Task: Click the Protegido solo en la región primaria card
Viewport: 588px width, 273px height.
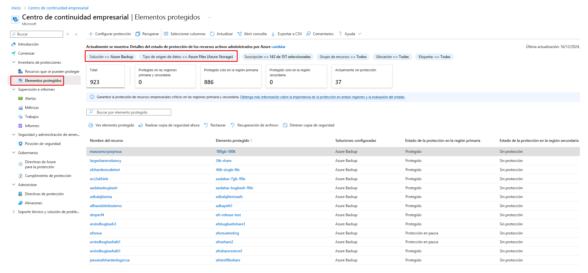Action: [231, 76]
